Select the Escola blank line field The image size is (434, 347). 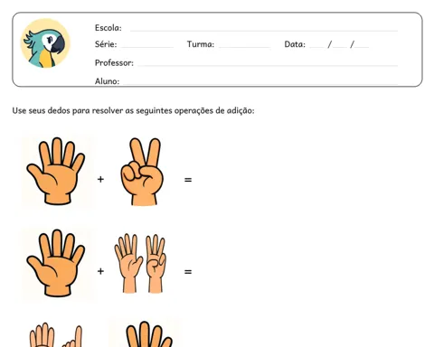pos(264,30)
